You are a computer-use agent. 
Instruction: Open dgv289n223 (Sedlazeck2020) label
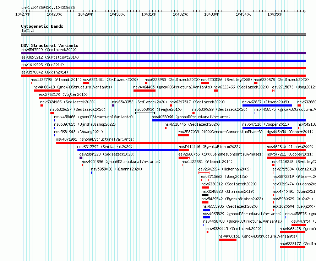pos(107,154)
